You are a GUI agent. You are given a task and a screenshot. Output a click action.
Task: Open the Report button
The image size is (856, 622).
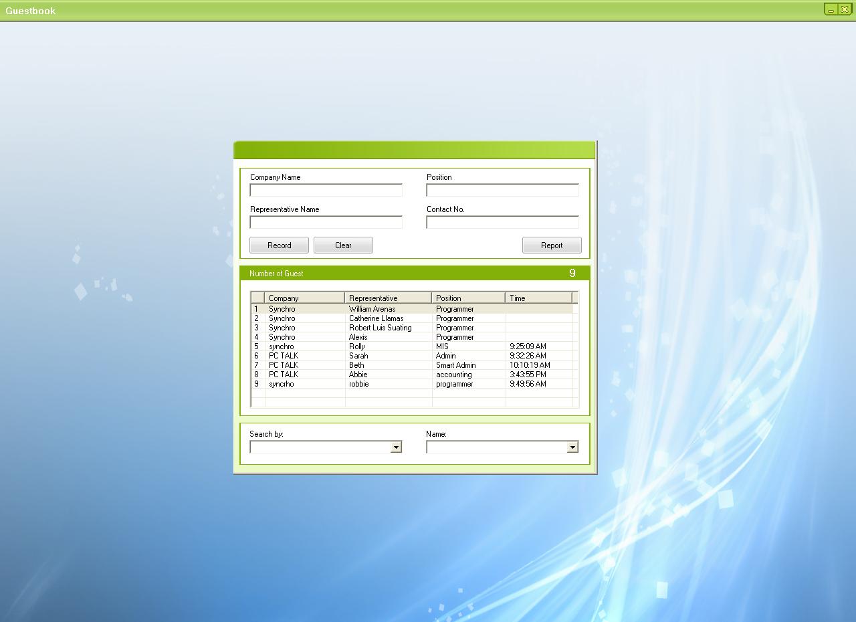[x=552, y=245]
